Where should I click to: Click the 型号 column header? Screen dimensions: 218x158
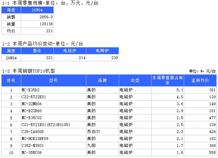[x=53, y=80]
